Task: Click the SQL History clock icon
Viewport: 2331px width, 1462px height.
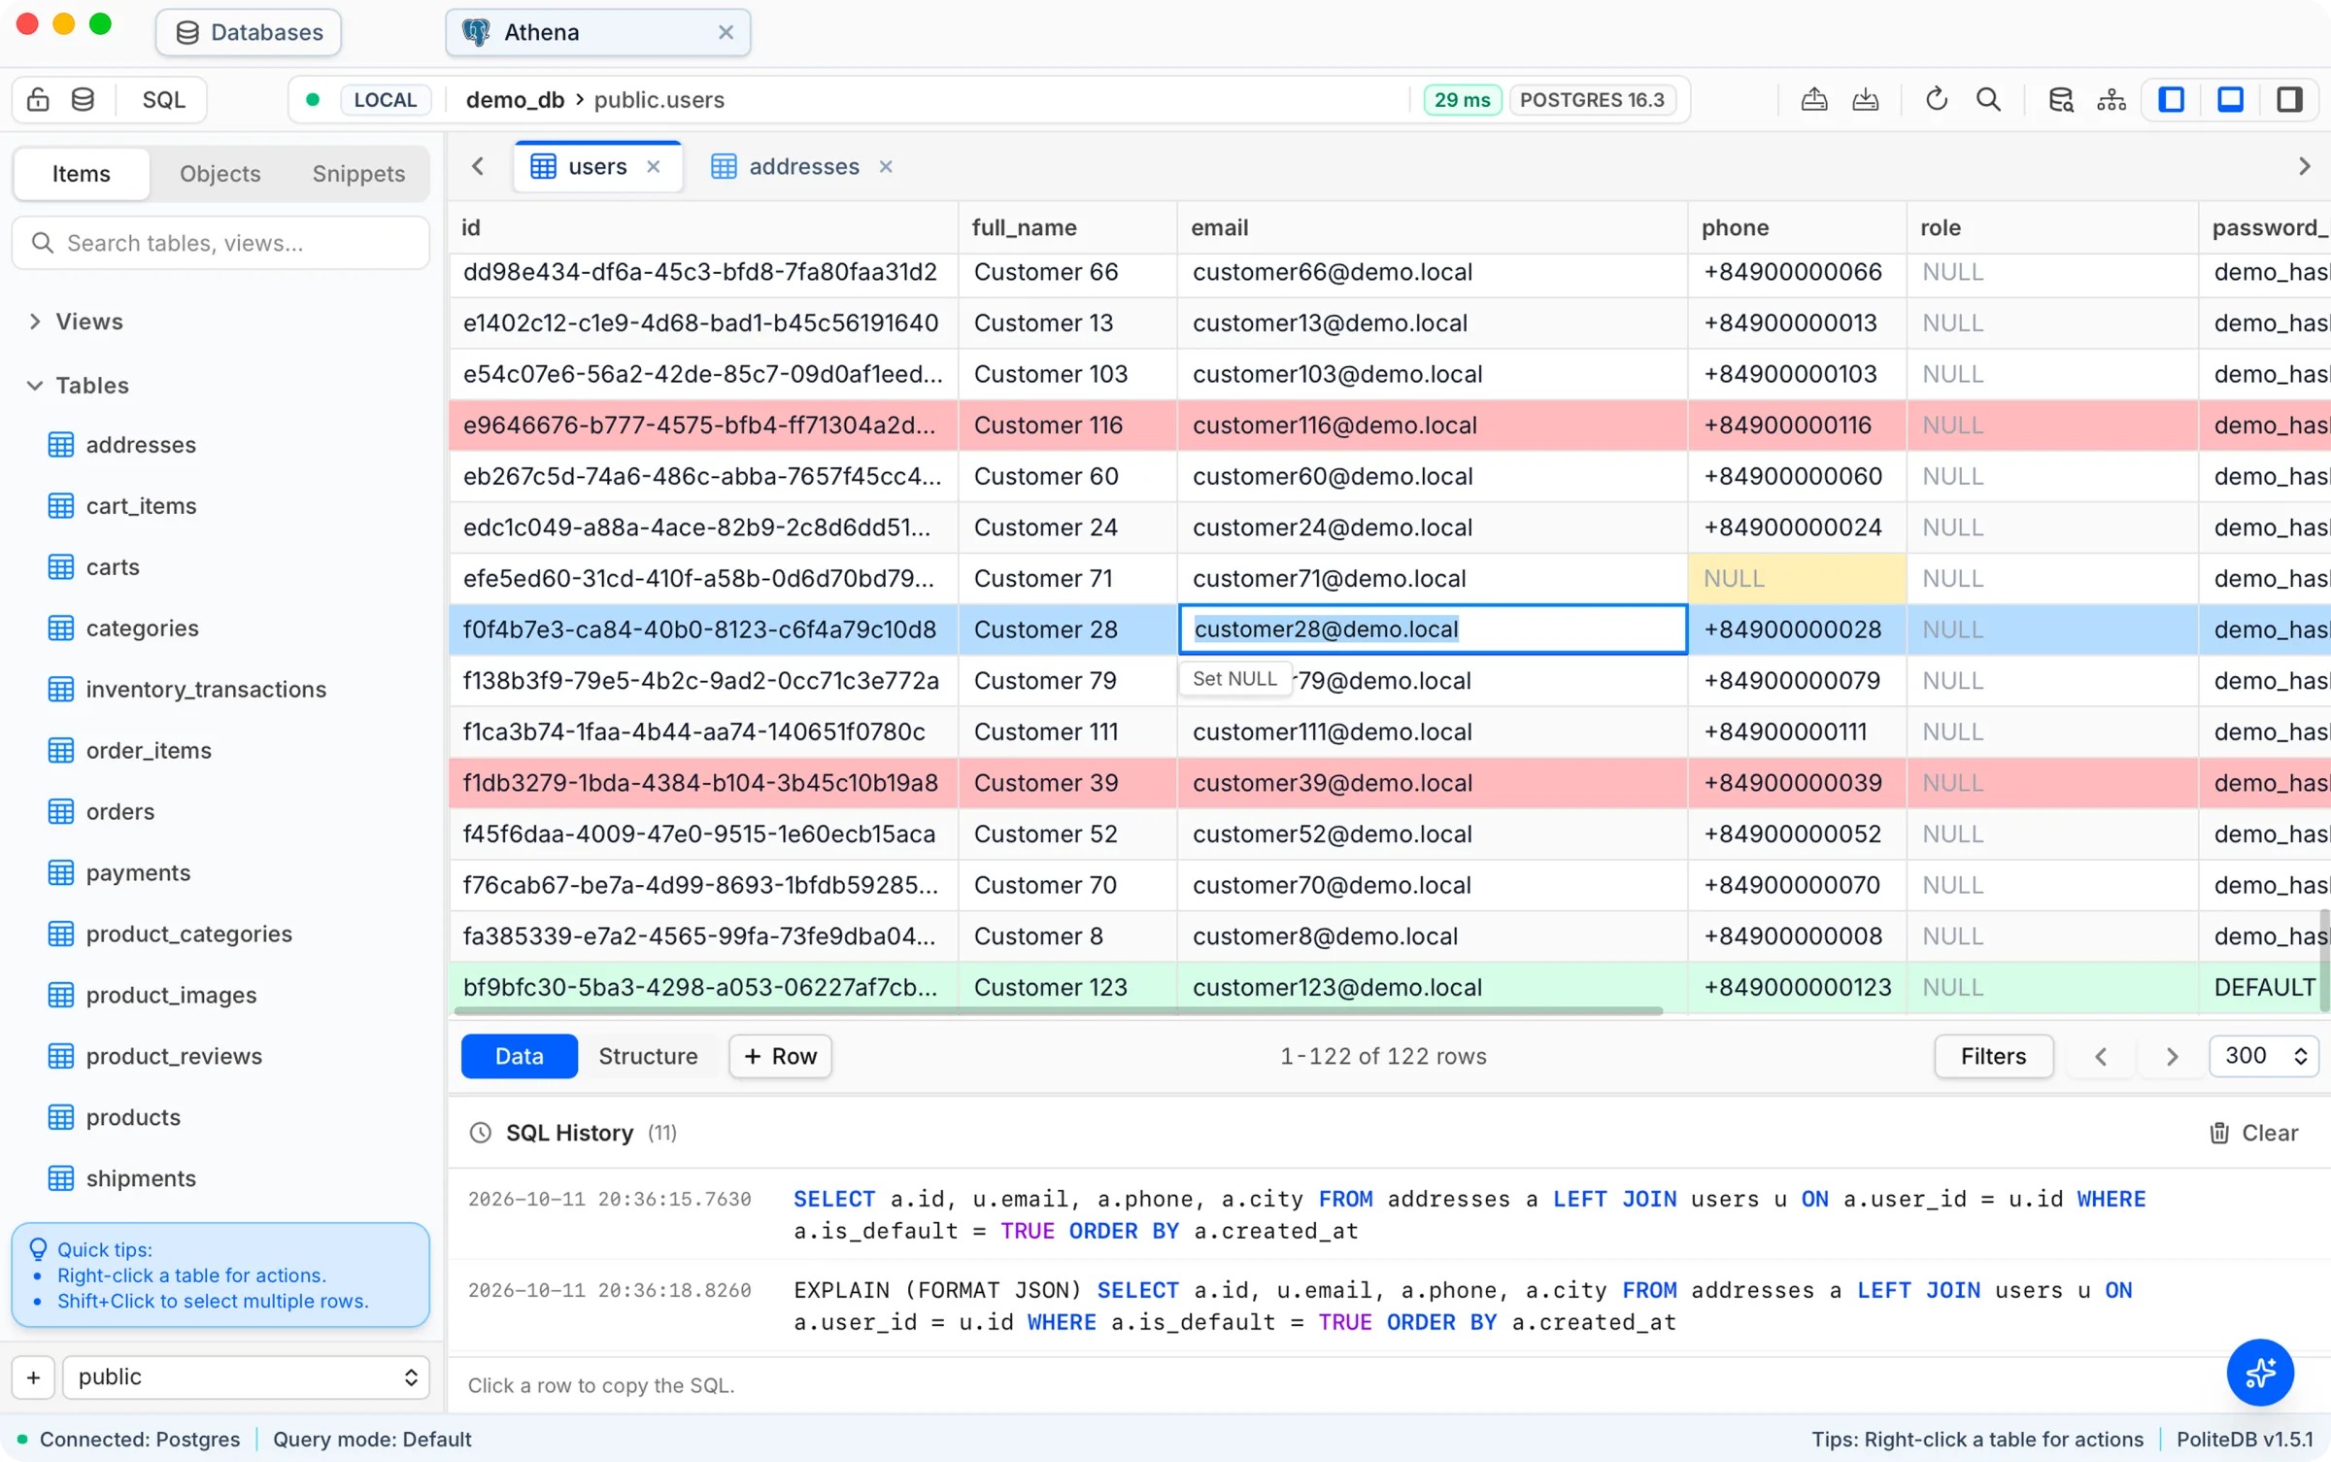Action: point(480,1133)
